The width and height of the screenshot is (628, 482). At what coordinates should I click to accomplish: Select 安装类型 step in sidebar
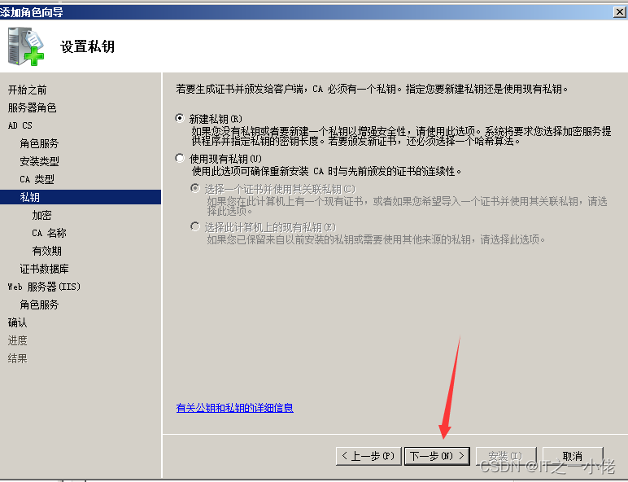(39, 161)
